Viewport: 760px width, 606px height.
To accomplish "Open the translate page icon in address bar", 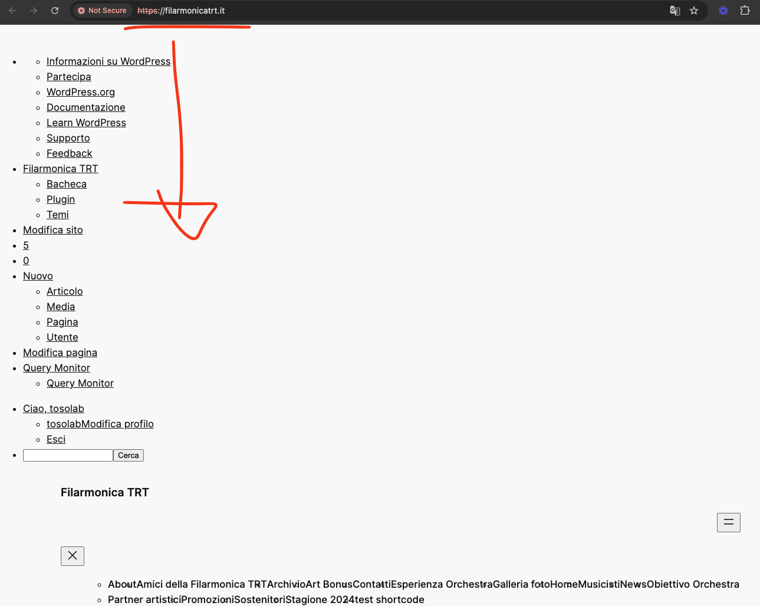I will coord(675,11).
